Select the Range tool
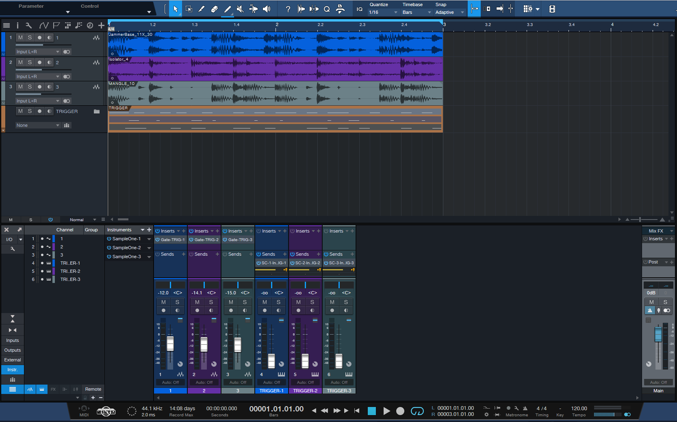This screenshot has height=422, width=677. [189, 9]
